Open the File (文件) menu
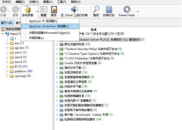The height and width of the screenshot is (130, 182). coord(7,2)
